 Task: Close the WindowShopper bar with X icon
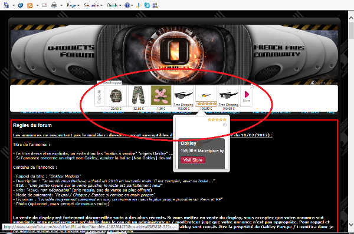click(253, 85)
